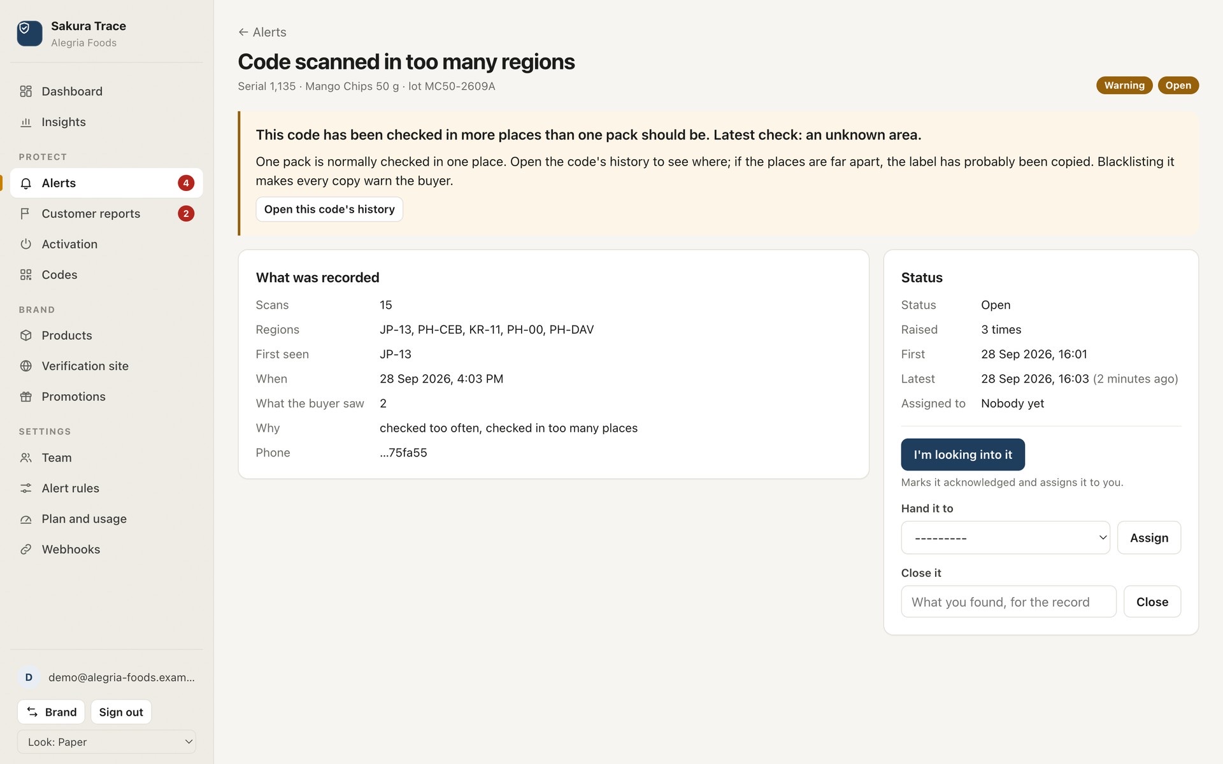Go to Insights in the sidebar
The width and height of the screenshot is (1223, 764).
[x=106, y=122]
